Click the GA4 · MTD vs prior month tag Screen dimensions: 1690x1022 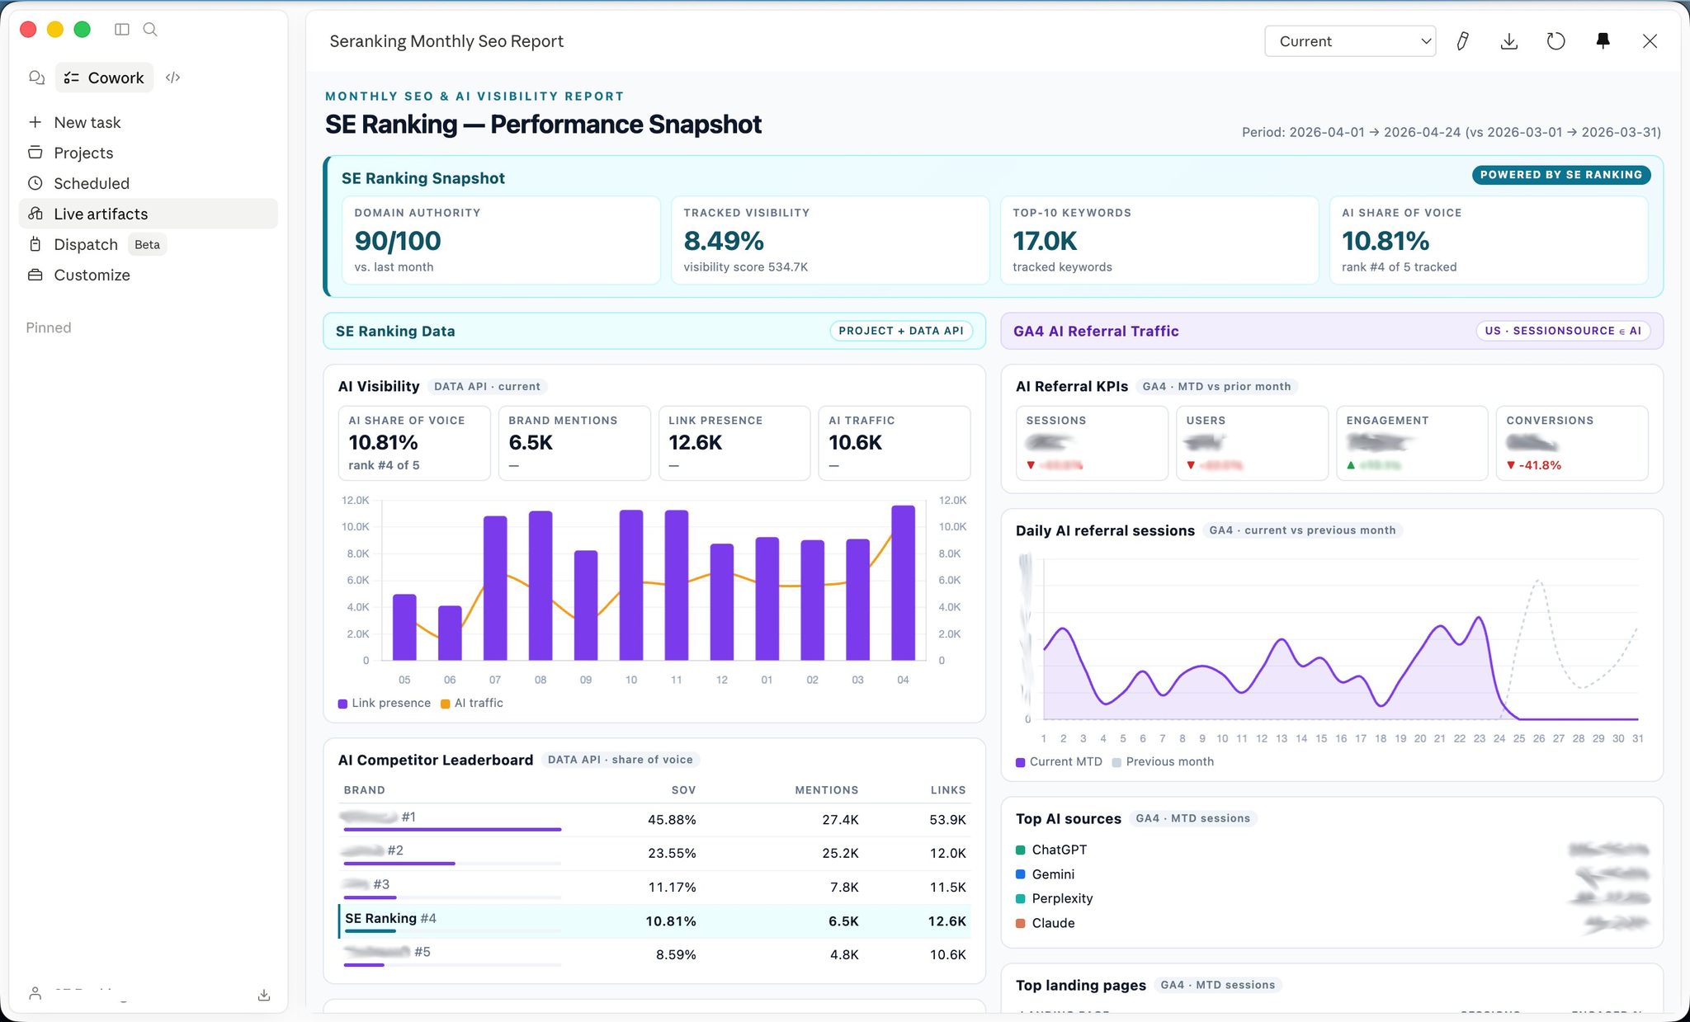pyautogui.click(x=1216, y=387)
